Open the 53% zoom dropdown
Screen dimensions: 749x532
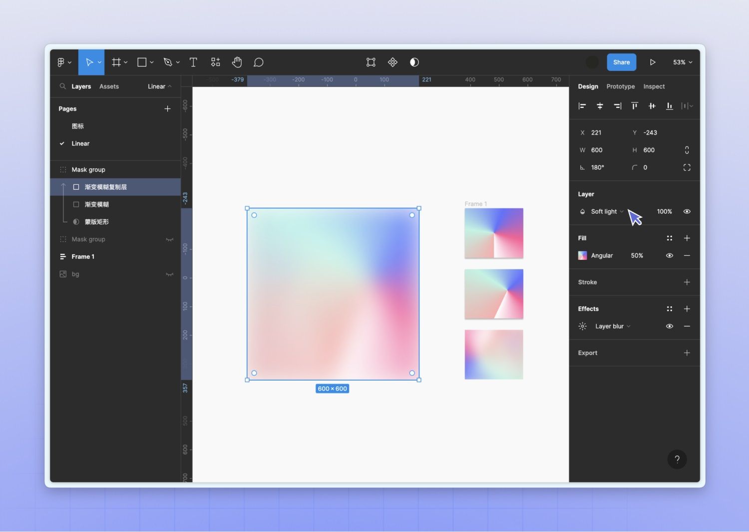click(683, 62)
